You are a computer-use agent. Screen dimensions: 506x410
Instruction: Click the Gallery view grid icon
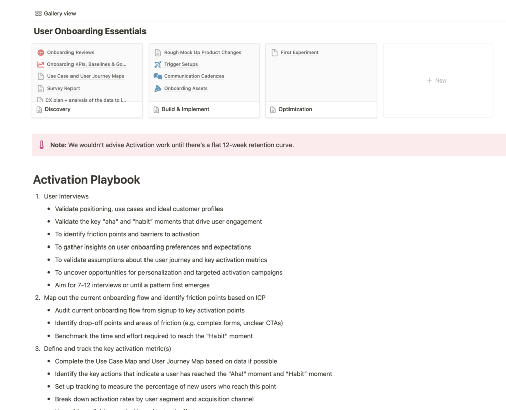click(38, 14)
